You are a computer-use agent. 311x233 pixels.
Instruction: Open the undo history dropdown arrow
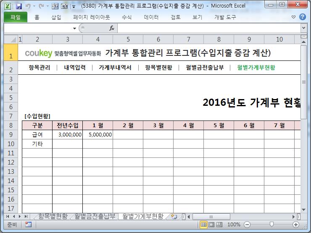34,6
